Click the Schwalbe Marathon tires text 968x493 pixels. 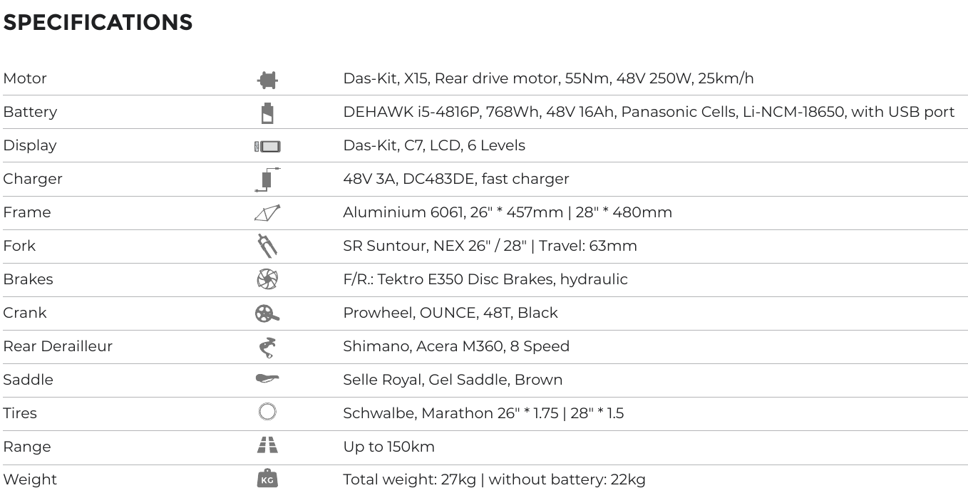pyautogui.click(x=483, y=413)
